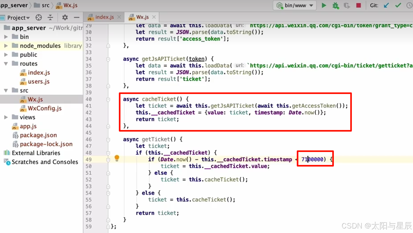Expand the views folder
Screen dimensions: 413x233
click(x=6, y=117)
